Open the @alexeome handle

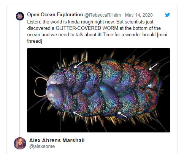coord(42,146)
